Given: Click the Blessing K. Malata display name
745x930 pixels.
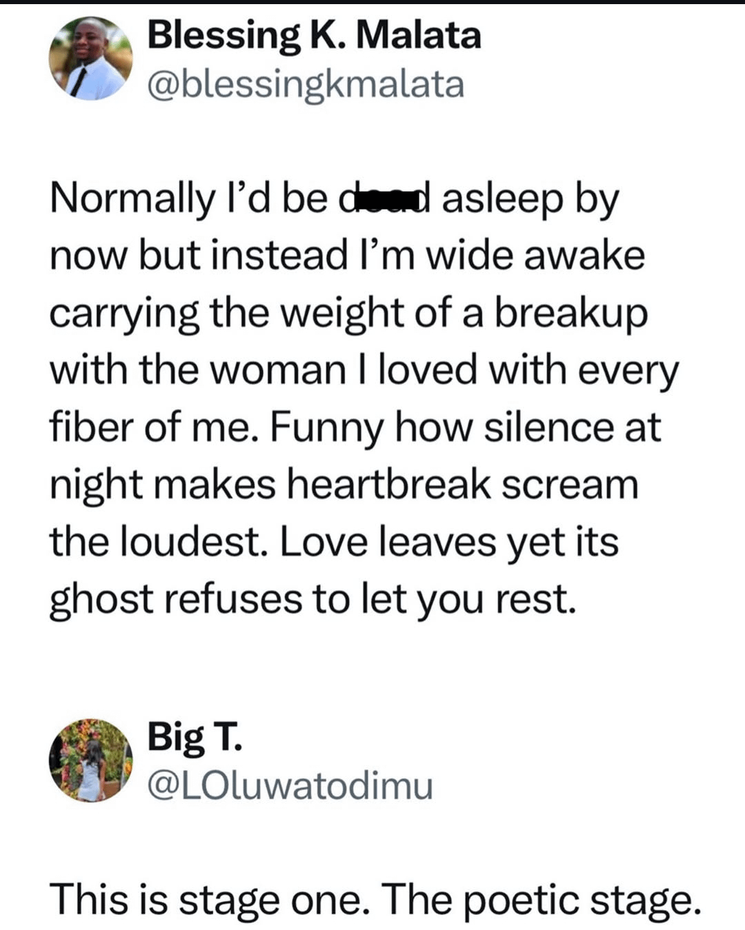Looking at the screenshot, I should 314,36.
